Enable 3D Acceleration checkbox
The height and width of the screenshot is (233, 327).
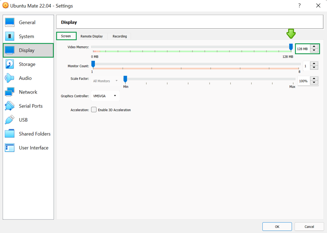coord(94,110)
